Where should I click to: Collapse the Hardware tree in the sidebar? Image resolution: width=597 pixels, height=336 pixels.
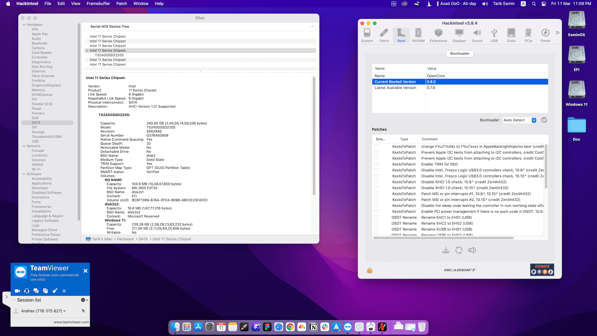click(24, 25)
